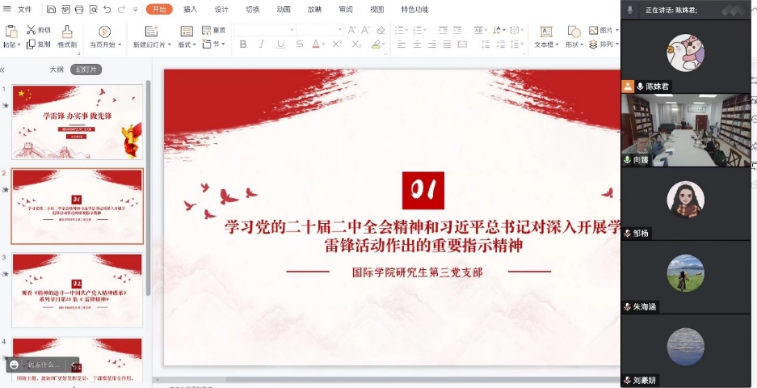Image resolution: width=757 pixels, height=388 pixels.
Task: Click the Undo arrow in quick access bar
Action: 107,10
